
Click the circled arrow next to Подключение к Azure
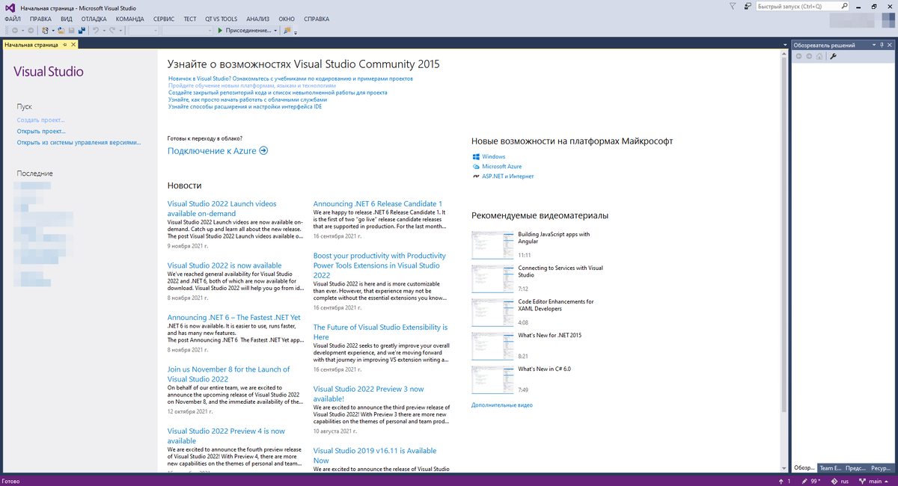point(263,151)
